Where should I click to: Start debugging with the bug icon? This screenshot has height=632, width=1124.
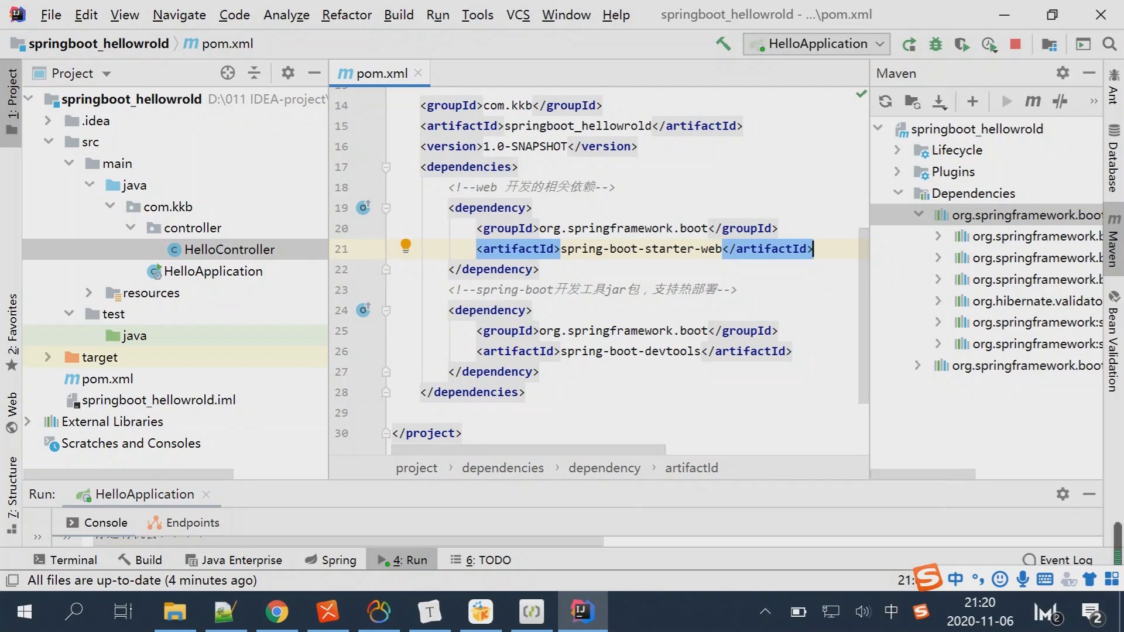click(x=935, y=44)
